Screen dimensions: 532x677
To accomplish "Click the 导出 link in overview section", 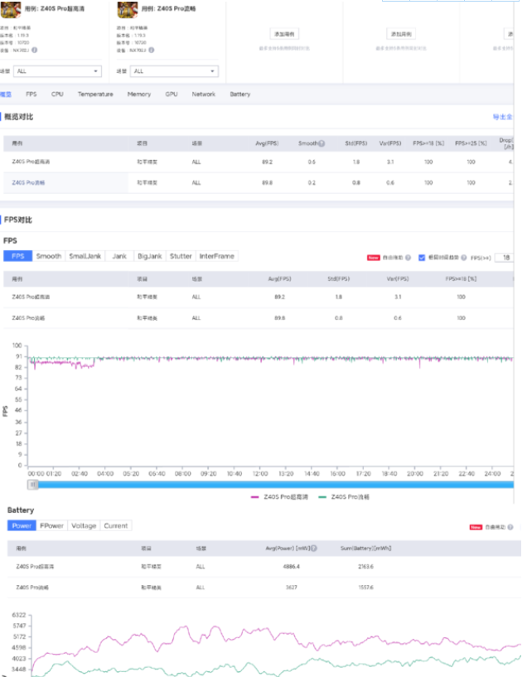I will click(x=502, y=117).
